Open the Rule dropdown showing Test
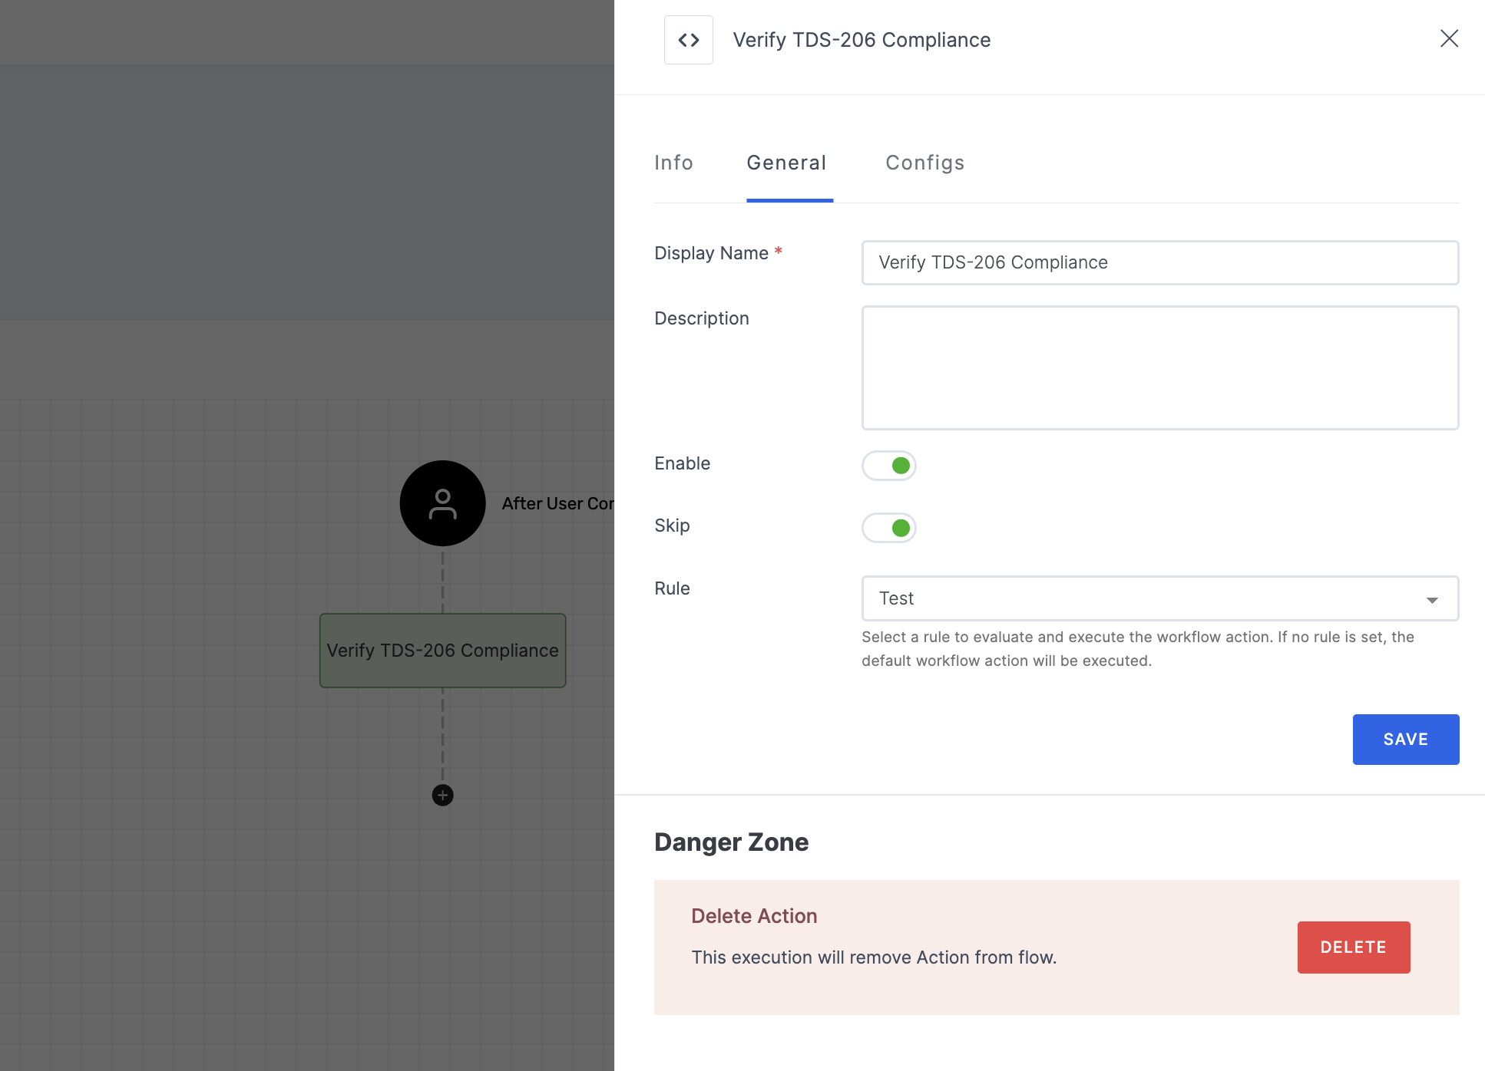Screen dimensions: 1485x1071 1159,598
